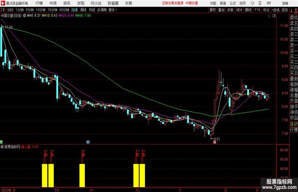Open the 选项 menu
The image size is (298, 192).
(x=242, y=3)
